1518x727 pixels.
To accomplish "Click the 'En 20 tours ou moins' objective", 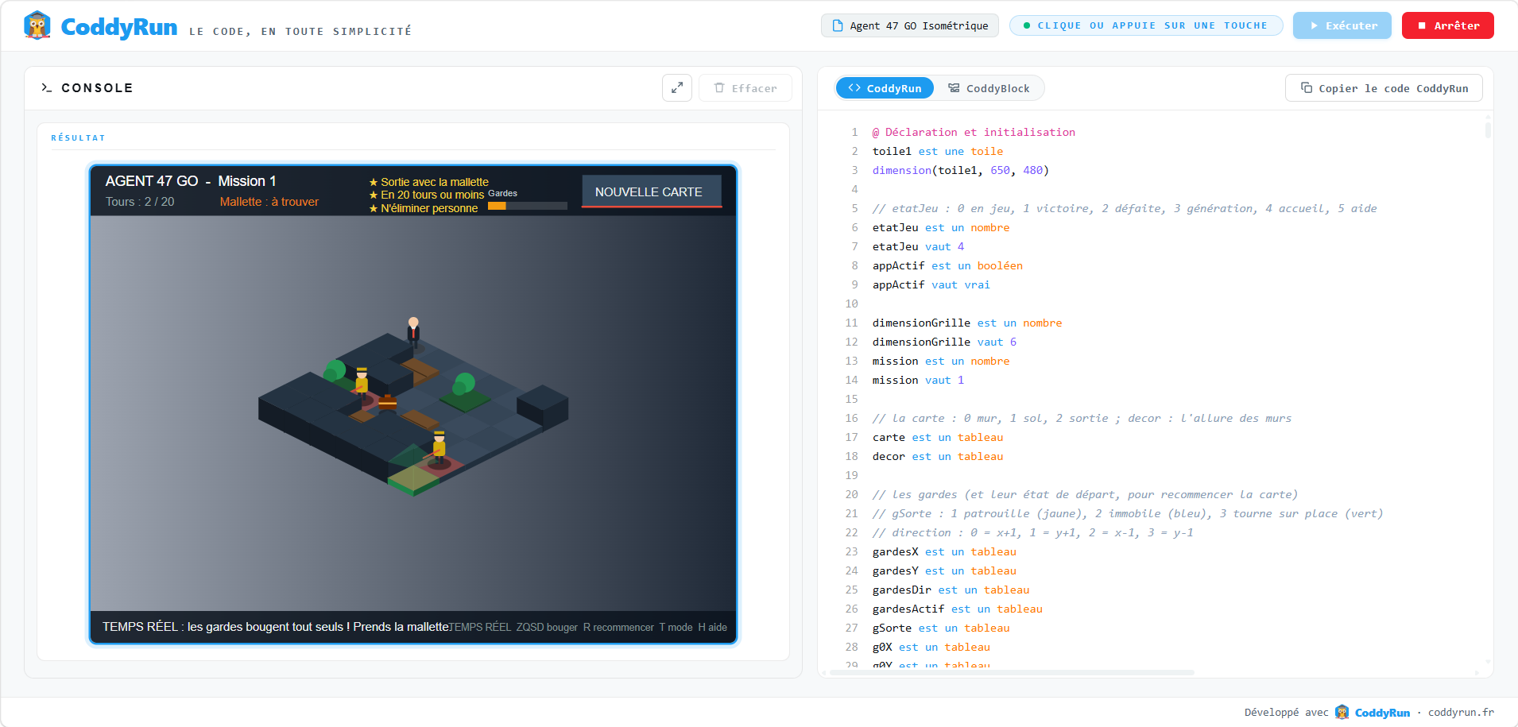I will 427,195.
